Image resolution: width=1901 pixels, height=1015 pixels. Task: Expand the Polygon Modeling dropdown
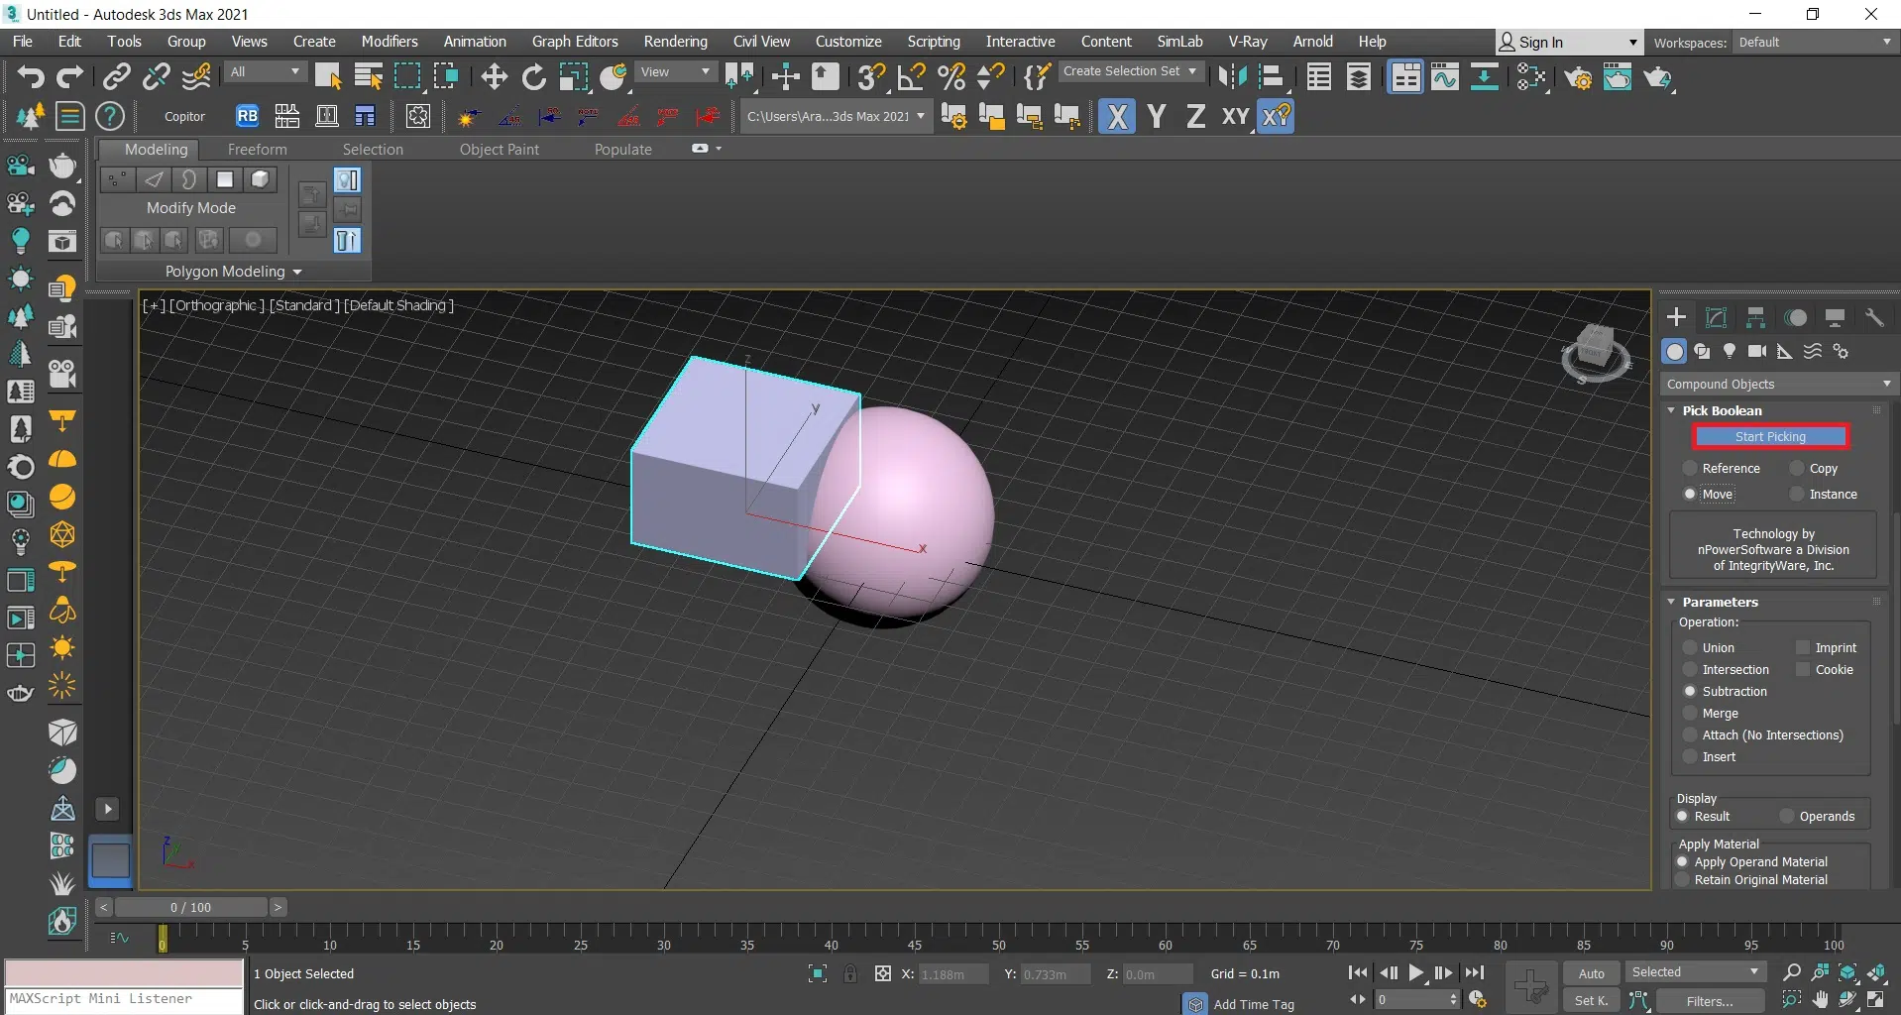(x=233, y=271)
